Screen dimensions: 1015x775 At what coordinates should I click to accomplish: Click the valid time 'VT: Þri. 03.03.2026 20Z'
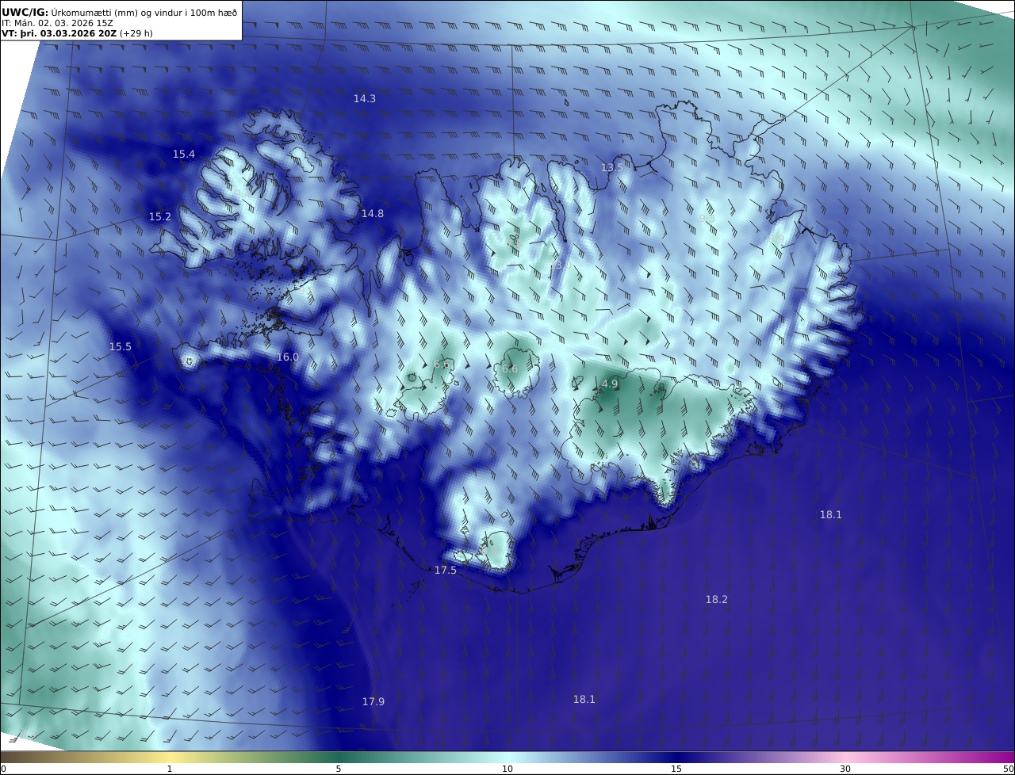(x=59, y=33)
